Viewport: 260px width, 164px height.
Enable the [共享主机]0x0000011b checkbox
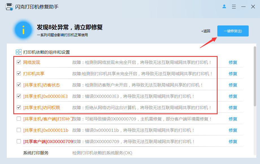coord(18,130)
